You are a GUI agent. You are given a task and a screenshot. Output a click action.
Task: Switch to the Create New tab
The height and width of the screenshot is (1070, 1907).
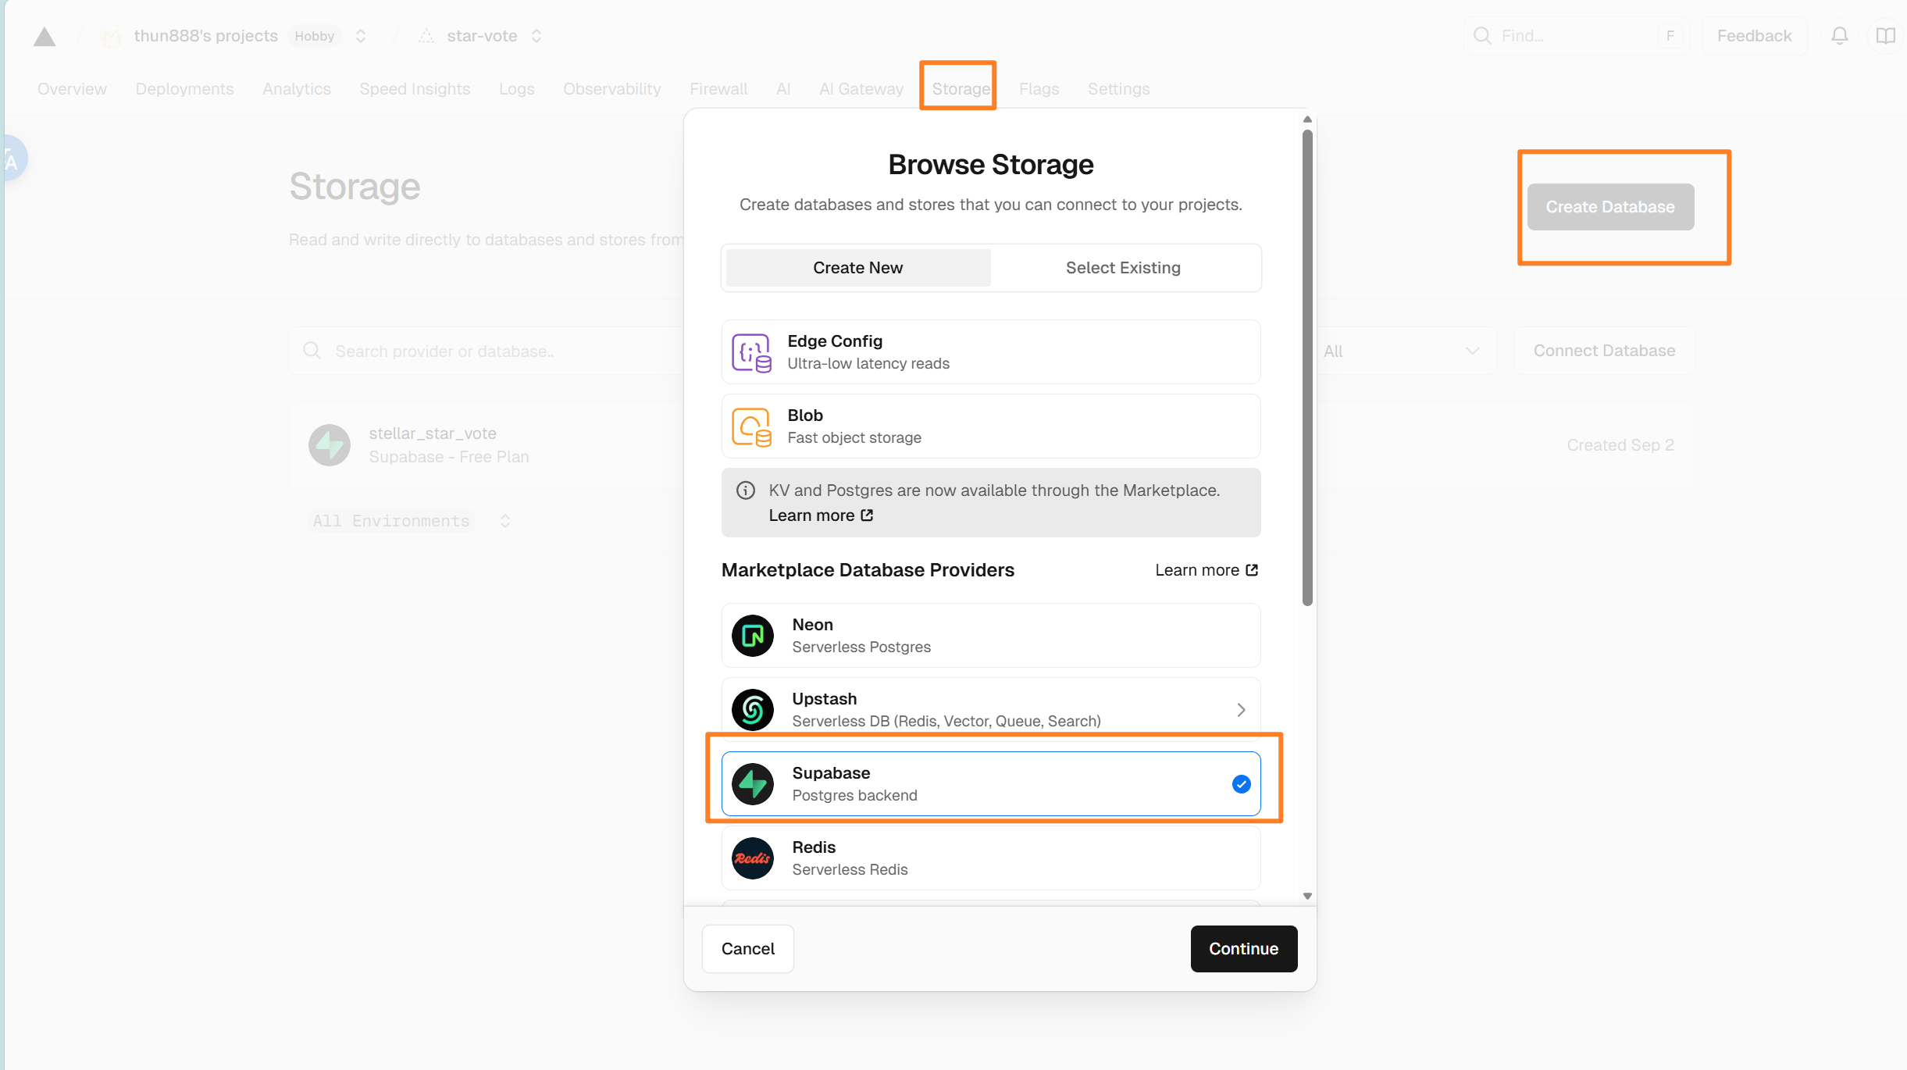click(x=858, y=268)
